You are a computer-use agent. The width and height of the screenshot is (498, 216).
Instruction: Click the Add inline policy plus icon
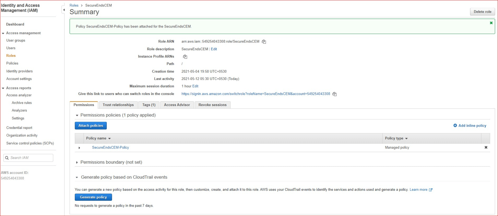coord(455,125)
